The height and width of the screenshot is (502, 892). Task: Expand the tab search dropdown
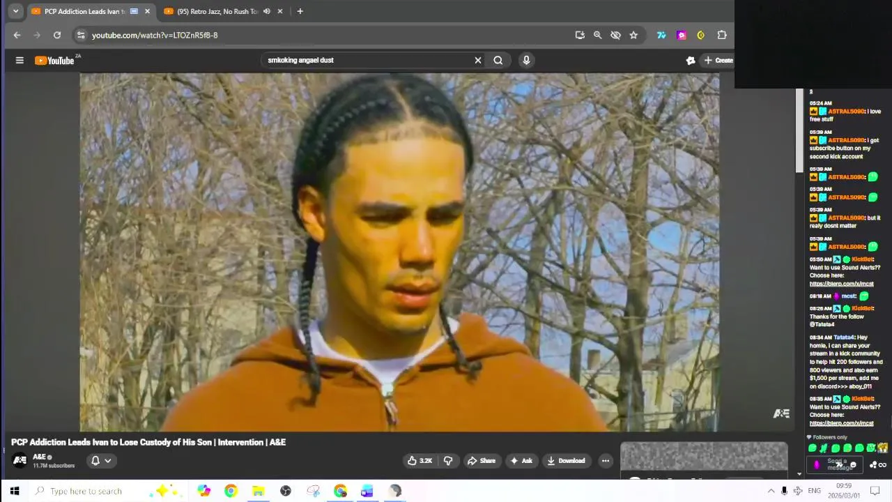point(15,11)
